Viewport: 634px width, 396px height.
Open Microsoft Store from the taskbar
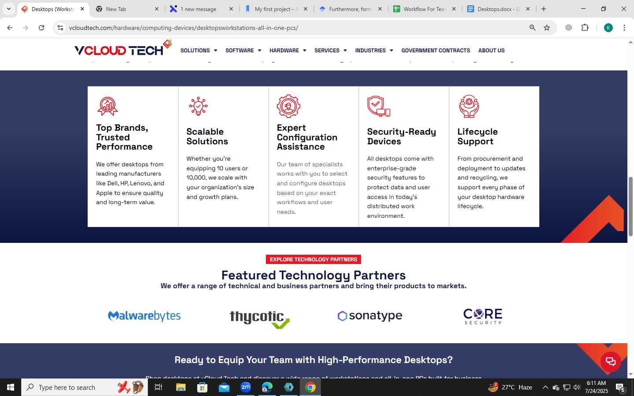click(203, 387)
